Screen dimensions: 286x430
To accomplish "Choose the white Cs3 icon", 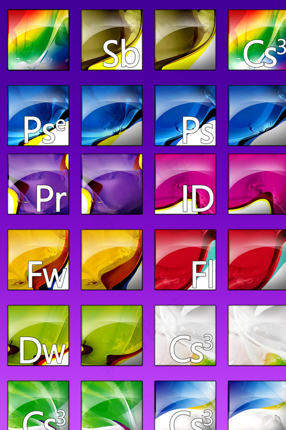I will [x=185, y=335].
